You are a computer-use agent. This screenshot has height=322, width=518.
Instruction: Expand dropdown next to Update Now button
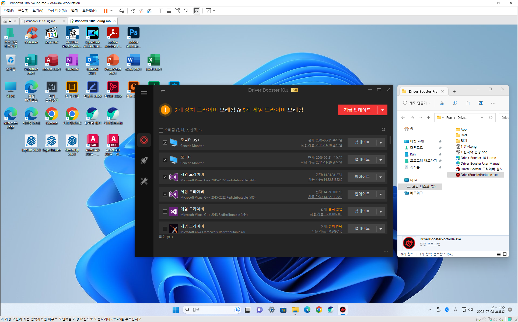tap(382, 110)
